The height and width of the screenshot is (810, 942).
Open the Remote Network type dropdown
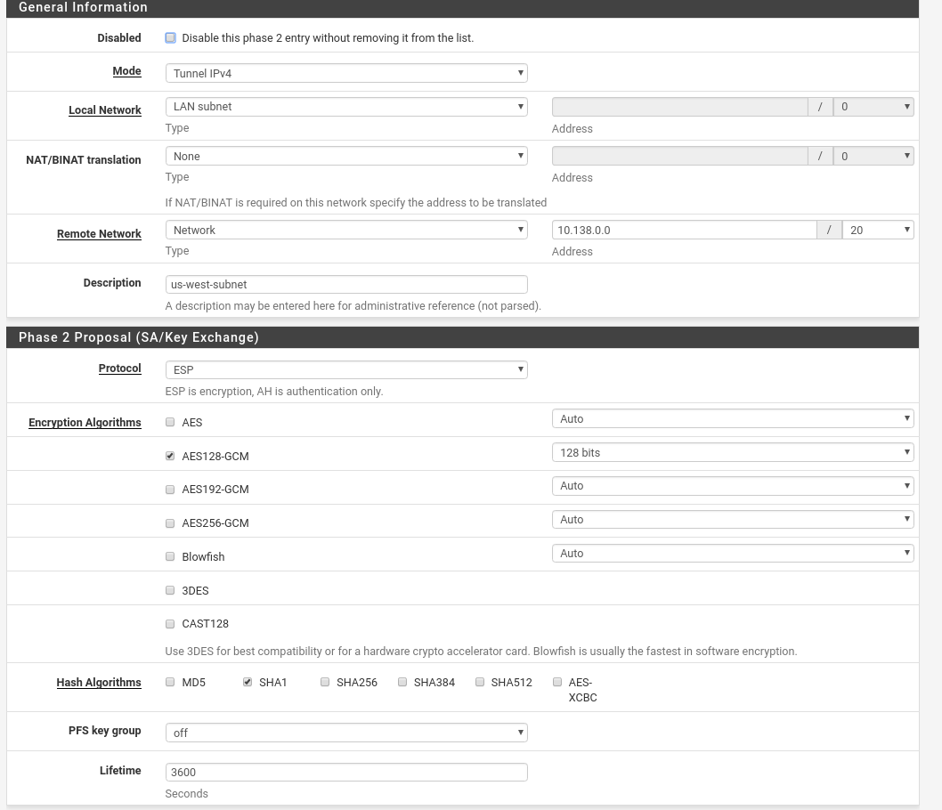pyautogui.click(x=346, y=230)
